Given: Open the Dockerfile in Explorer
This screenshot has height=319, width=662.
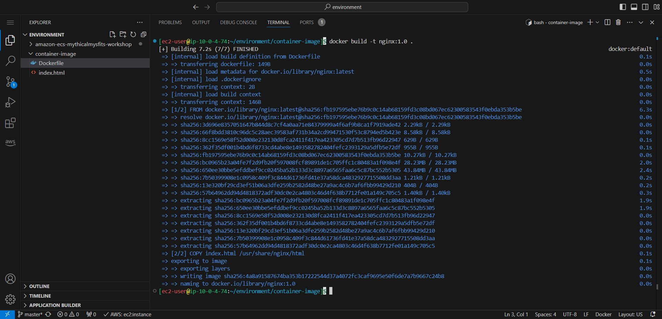Looking at the screenshot, I should 85,63.
